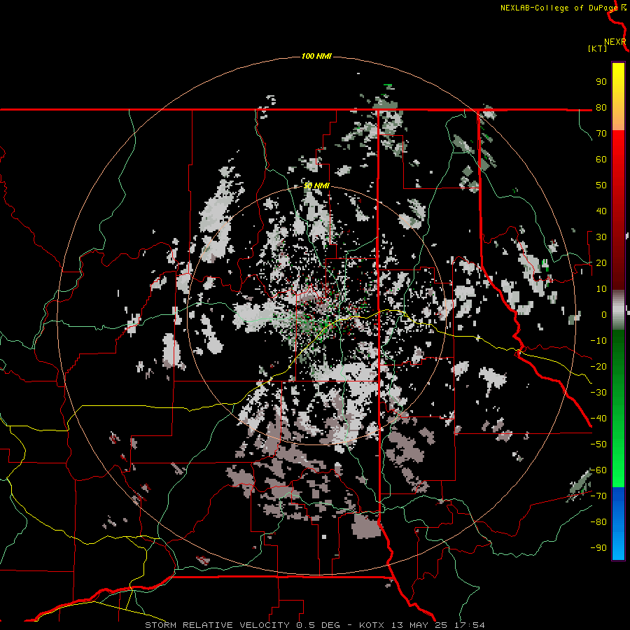Click the 17:54 timestamp in caption

(x=469, y=625)
